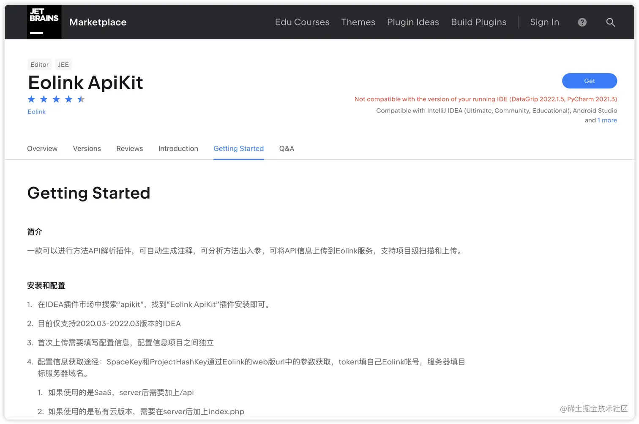Click the '简介' section heading

35,232
